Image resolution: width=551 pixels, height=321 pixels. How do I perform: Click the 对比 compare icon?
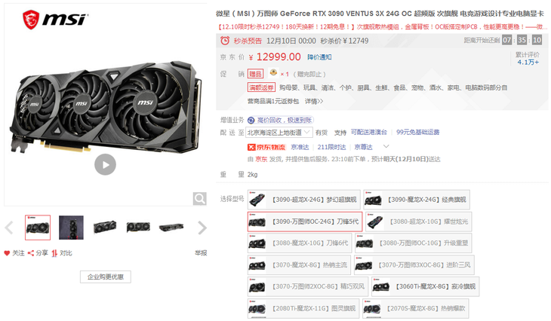tap(54, 253)
